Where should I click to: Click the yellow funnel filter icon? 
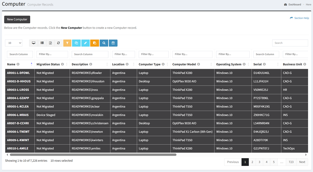pyautogui.click(x=67, y=43)
